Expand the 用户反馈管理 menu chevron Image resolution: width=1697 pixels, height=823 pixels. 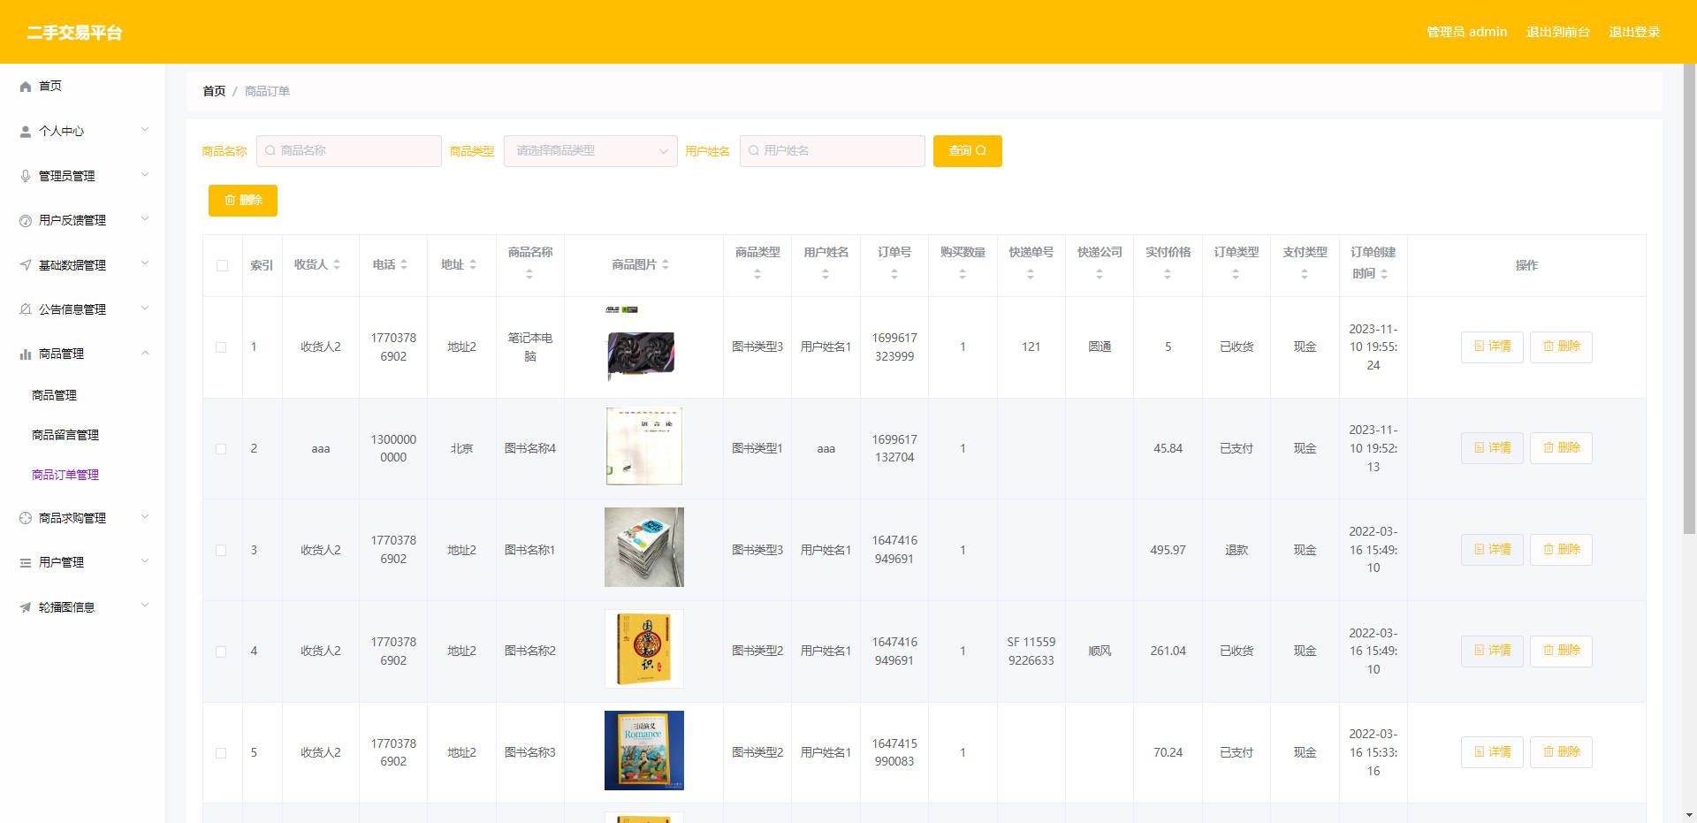[145, 219]
